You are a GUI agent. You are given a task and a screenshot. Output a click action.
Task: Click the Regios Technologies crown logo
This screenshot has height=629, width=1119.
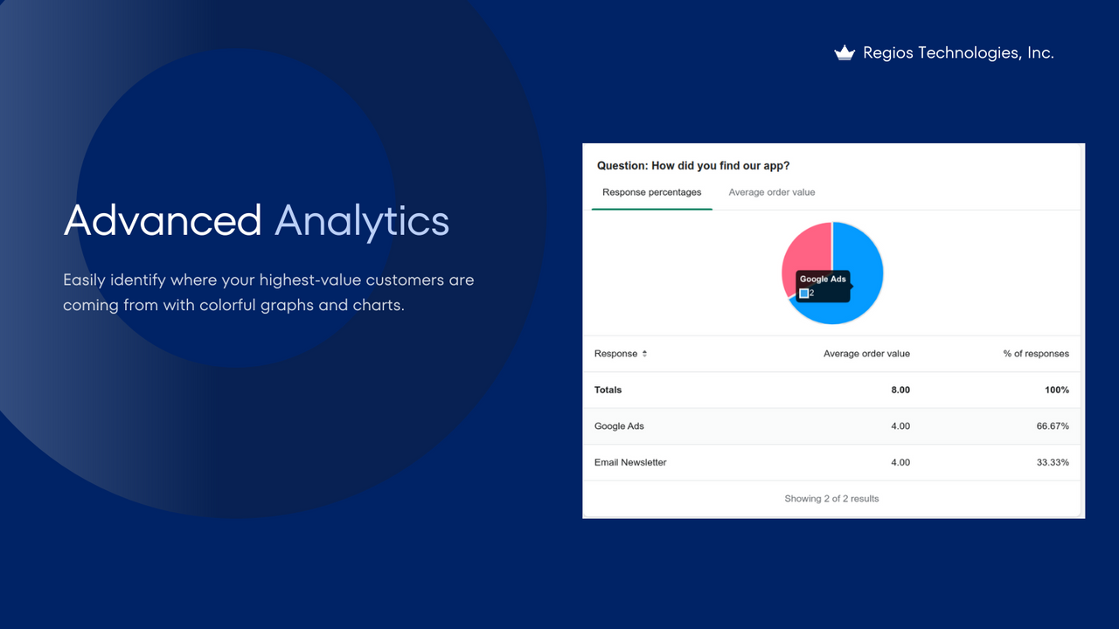[844, 52]
